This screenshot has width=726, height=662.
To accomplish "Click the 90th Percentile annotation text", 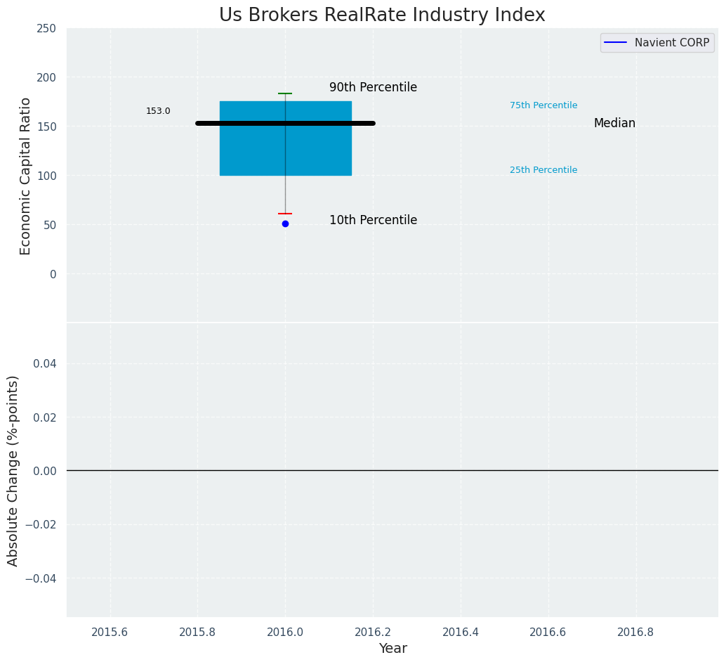I will 374,87.
